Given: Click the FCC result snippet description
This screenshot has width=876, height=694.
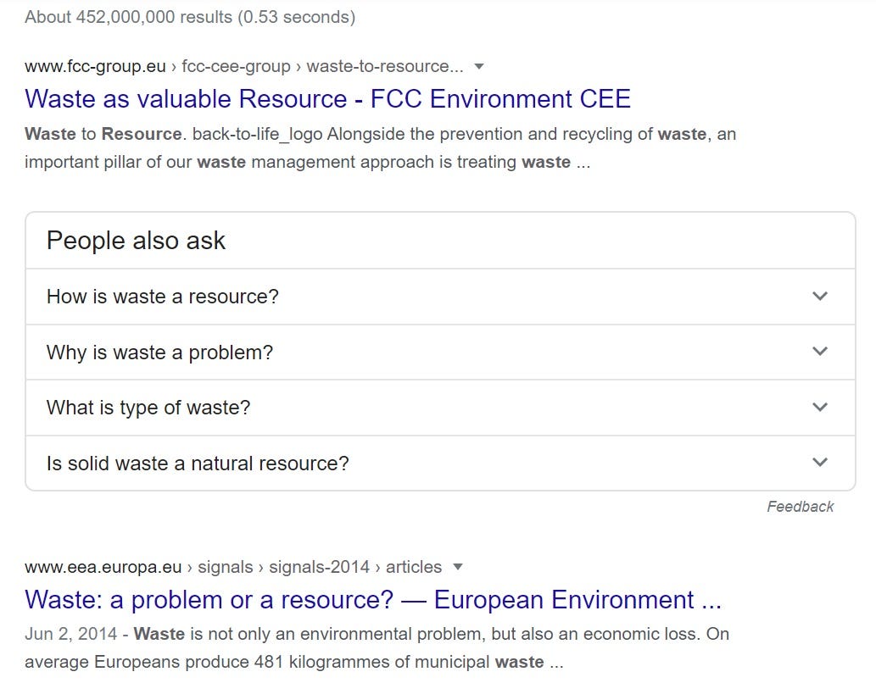Looking at the screenshot, I should coord(380,148).
